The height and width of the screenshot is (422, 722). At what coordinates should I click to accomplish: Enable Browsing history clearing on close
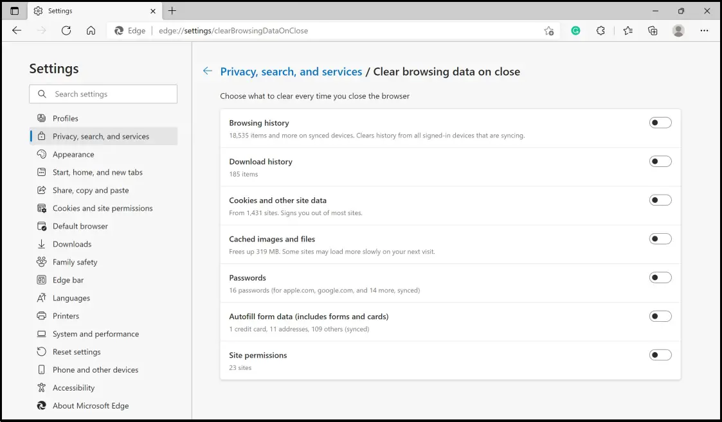pyautogui.click(x=660, y=123)
